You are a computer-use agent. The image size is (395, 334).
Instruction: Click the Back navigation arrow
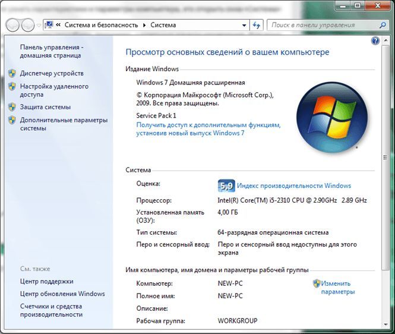(x=12, y=25)
